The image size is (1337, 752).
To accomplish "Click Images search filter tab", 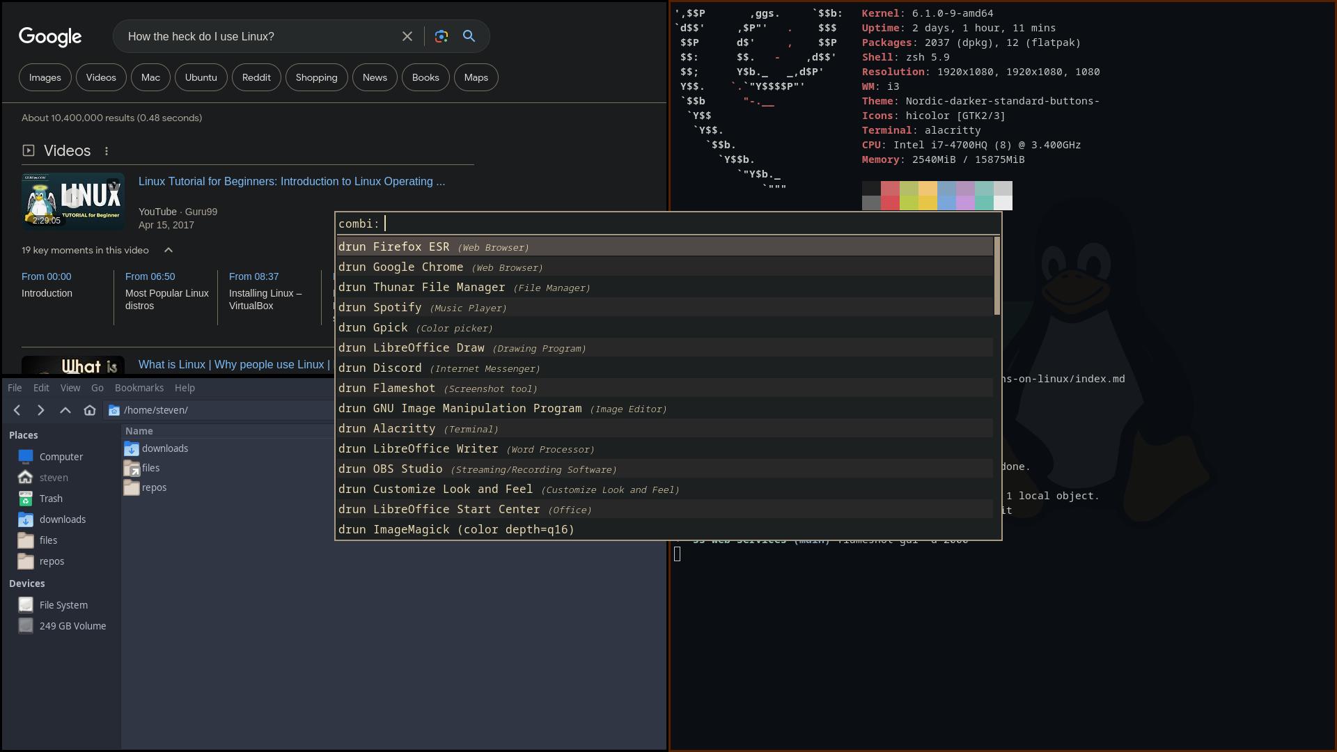I will [44, 76].
